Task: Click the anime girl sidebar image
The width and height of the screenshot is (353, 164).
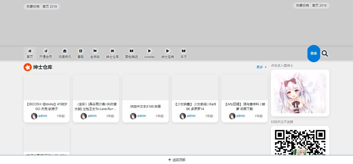Action: point(300,93)
